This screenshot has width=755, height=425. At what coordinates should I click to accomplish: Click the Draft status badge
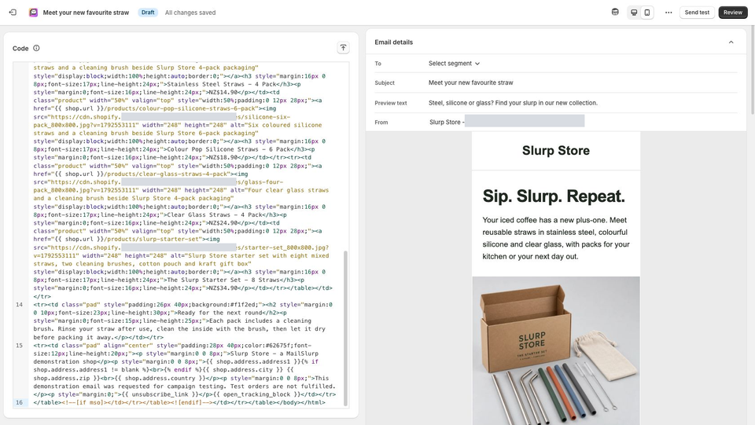pos(148,13)
